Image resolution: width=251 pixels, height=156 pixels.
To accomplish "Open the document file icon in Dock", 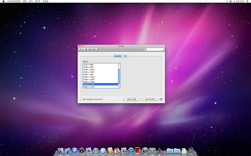I will 184,150.
